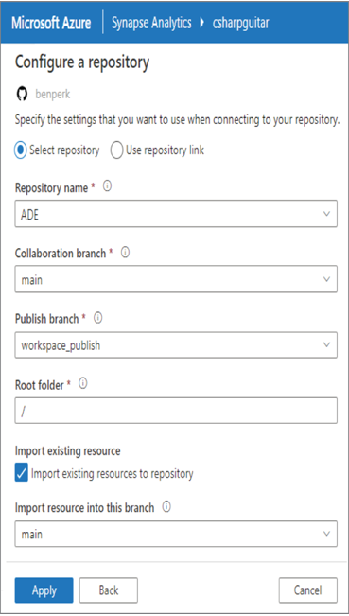Click inside the Root folder text field
This screenshot has width=349, height=616.
(x=176, y=411)
